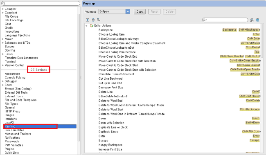Select Images settings entry

pyautogui.click(x=9, y=115)
